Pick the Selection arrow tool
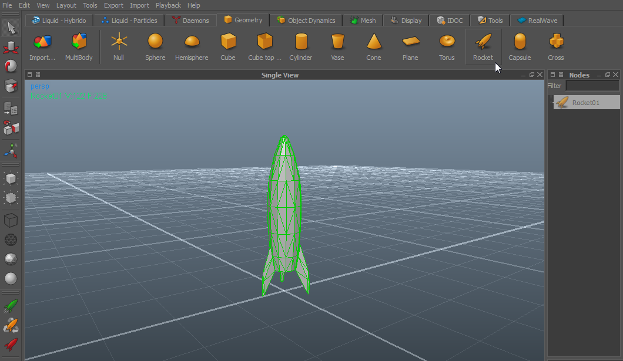The height and width of the screenshot is (361, 623). 11,28
